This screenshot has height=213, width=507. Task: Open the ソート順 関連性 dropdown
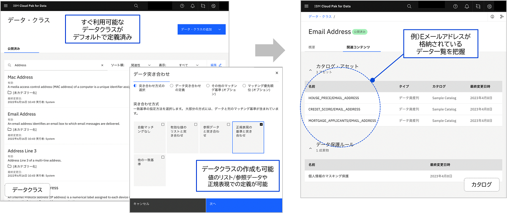click(141, 65)
